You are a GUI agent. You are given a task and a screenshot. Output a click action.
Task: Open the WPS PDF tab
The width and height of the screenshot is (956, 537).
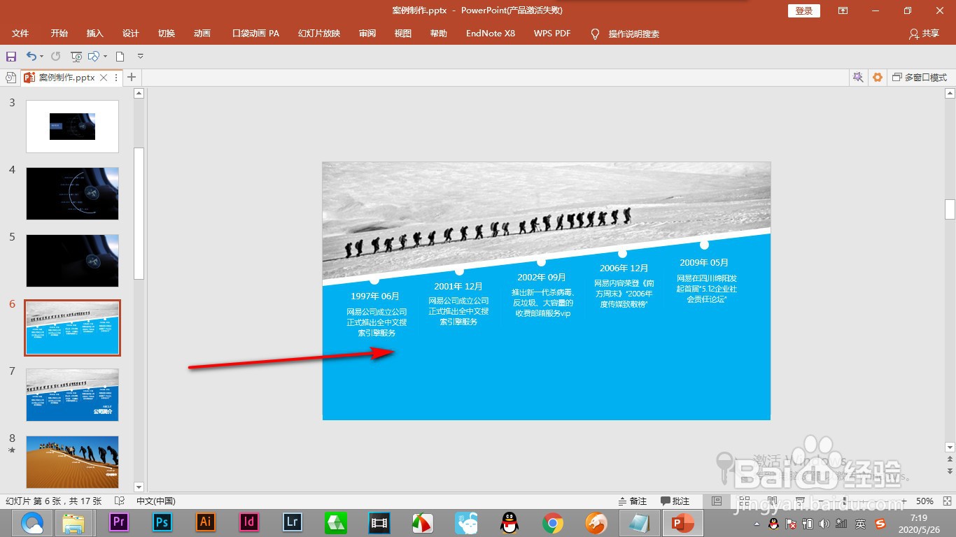tap(552, 34)
